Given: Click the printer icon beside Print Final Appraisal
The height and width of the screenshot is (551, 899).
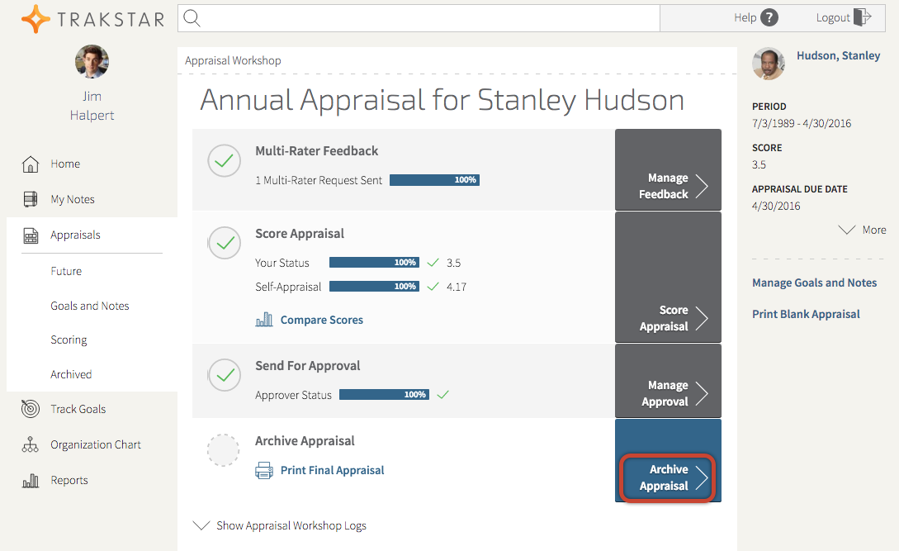Looking at the screenshot, I should (x=264, y=469).
